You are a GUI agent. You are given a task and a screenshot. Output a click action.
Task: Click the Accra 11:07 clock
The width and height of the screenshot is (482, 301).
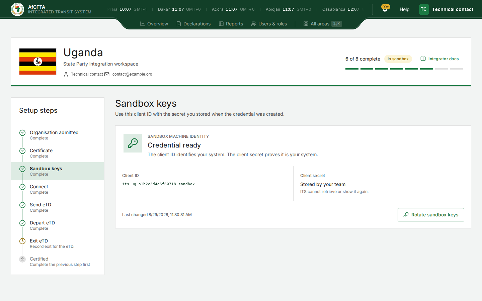[233, 9]
